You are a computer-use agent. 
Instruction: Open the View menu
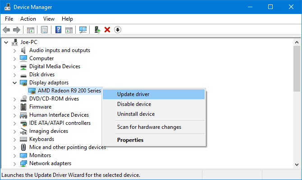(x=49, y=19)
